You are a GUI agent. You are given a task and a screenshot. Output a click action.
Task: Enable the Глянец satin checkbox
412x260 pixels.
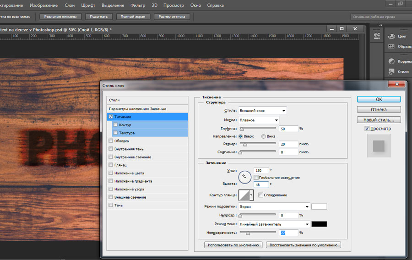click(x=111, y=165)
